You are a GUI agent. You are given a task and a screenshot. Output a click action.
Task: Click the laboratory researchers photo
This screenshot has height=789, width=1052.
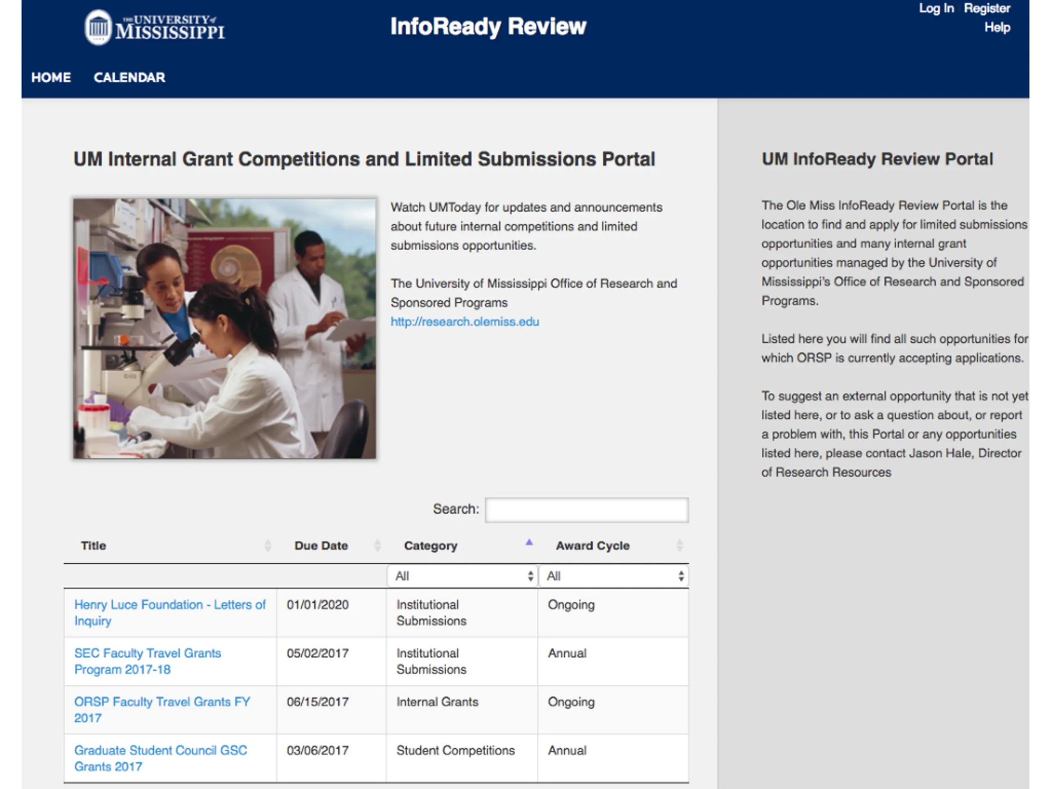tap(224, 329)
